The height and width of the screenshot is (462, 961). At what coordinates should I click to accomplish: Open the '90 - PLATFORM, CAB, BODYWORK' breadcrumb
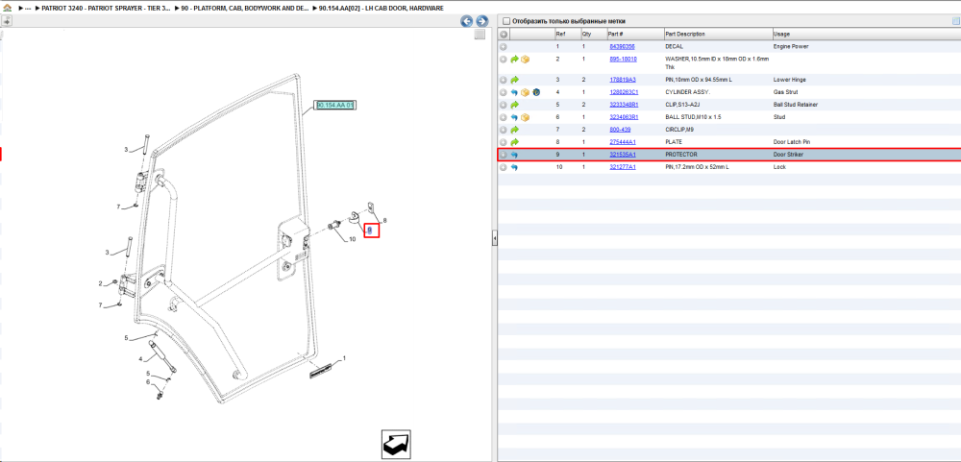click(x=245, y=9)
